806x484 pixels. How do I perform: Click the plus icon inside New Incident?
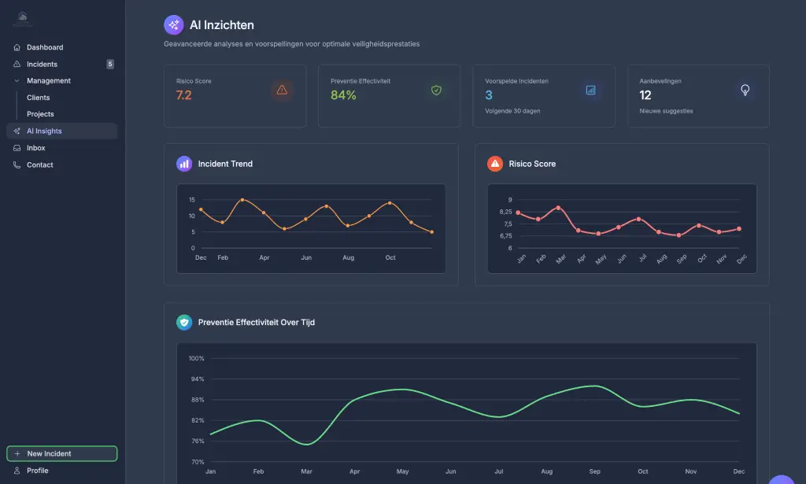click(x=17, y=453)
